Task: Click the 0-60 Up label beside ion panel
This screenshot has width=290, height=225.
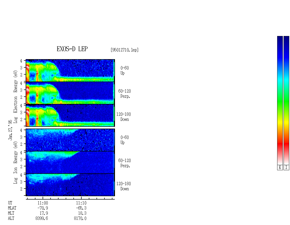Action: (x=124, y=140)
